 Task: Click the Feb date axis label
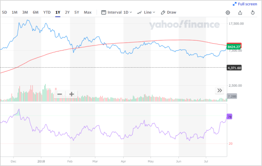coord(70,161)
